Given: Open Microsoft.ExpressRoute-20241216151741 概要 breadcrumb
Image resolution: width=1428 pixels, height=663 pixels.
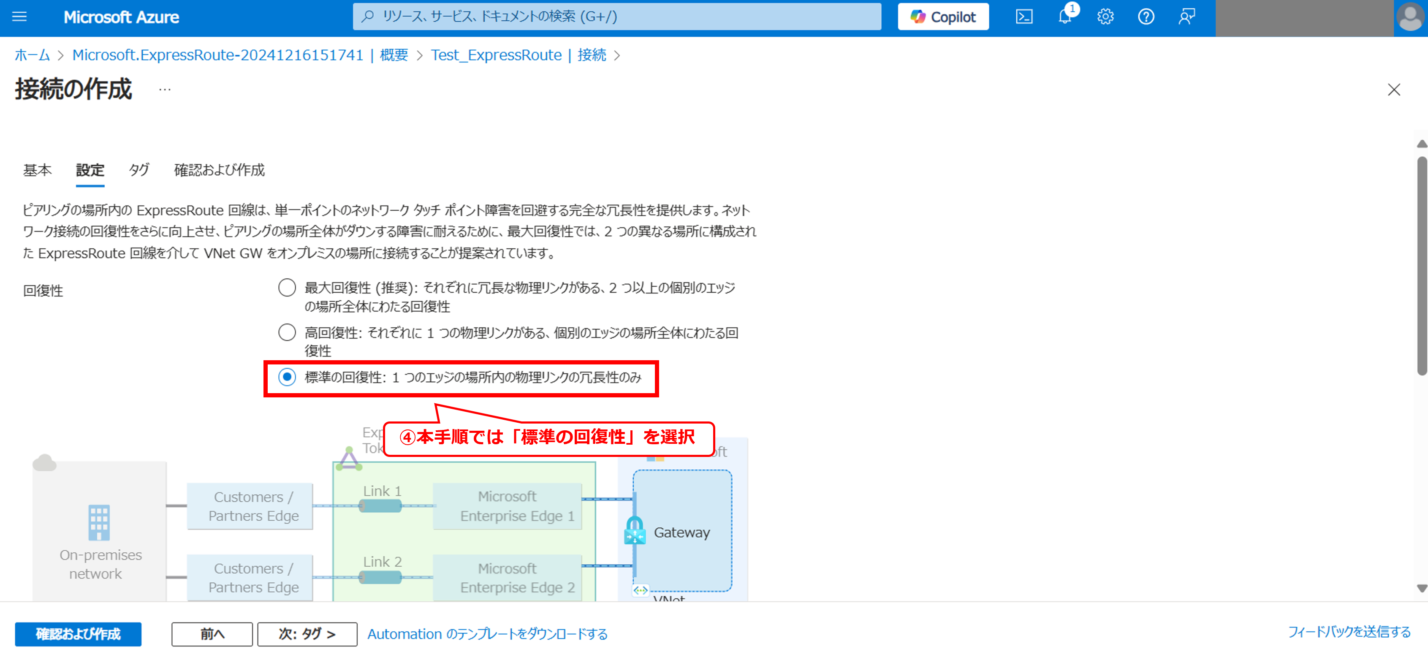Looking at the screenshot, I should point(240,55).
